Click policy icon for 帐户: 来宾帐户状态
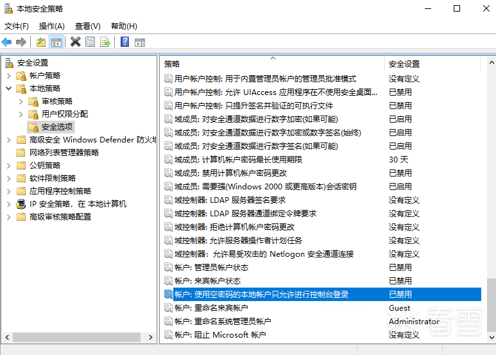The image size is (496, 355). pos(168,281)
